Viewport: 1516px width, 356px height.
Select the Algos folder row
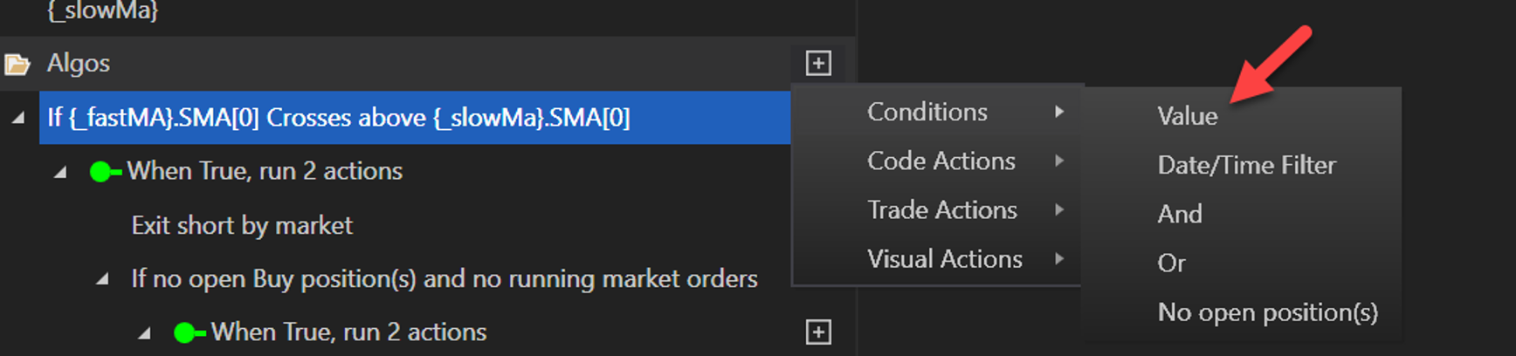(x=79, y=63)
